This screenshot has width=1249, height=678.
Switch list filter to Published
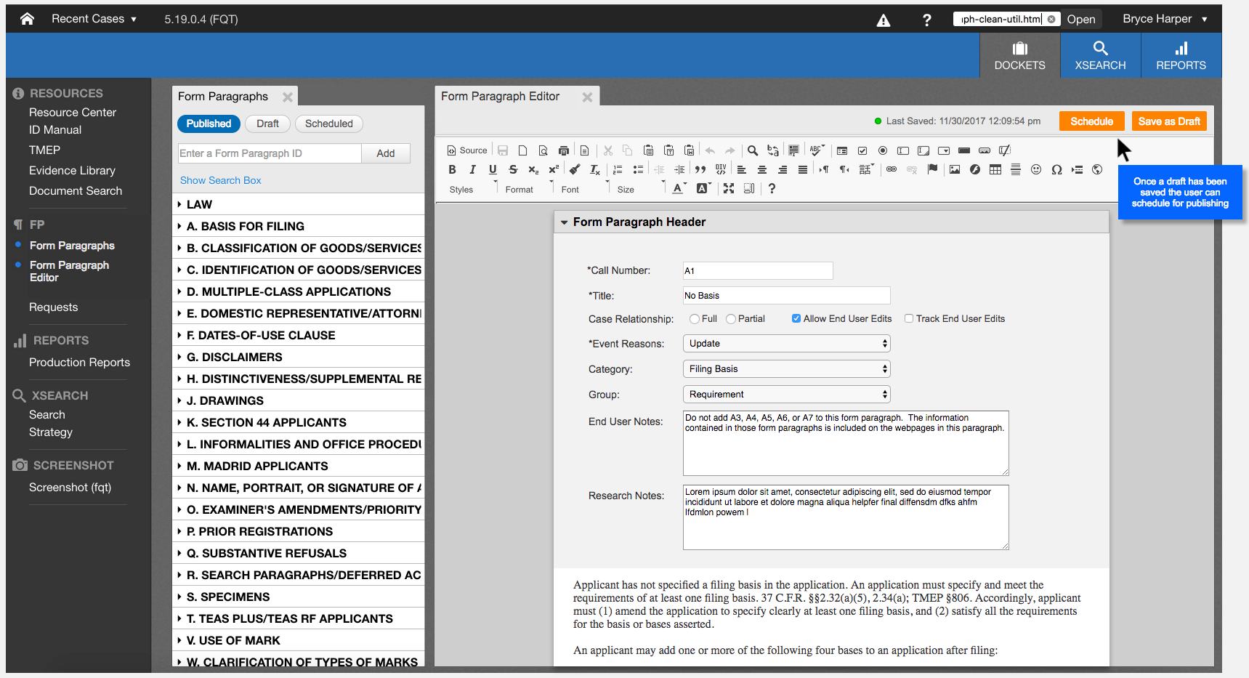[x=209, y=124]
